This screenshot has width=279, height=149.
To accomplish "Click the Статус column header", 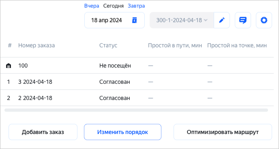I will pyautogui.click(x=108, y=45).
